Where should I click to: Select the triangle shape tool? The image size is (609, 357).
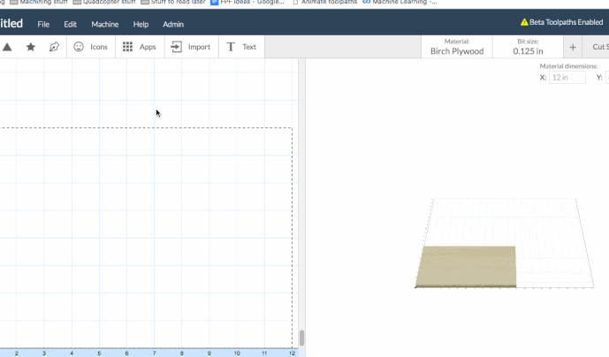[8, 47]
